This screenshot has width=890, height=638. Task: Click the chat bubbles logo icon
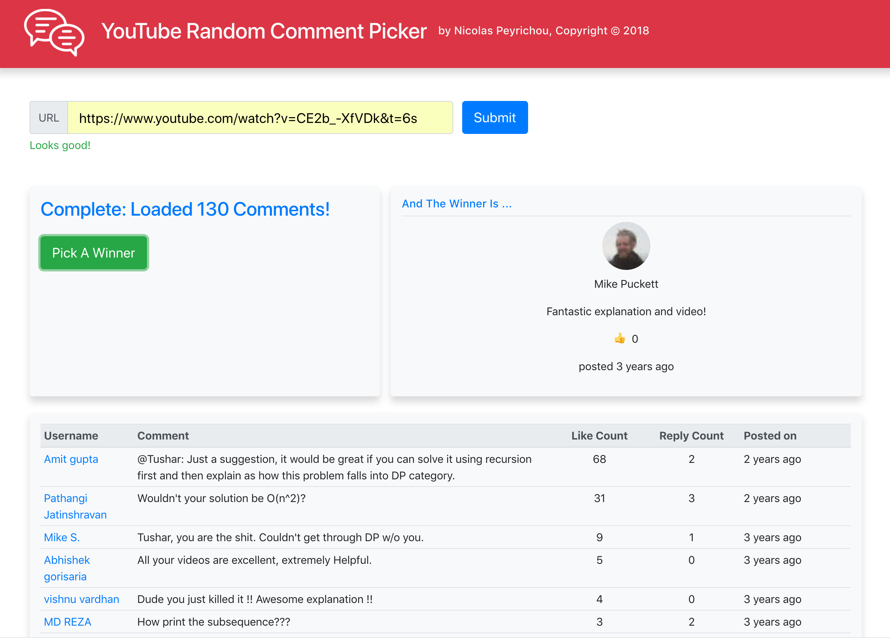[54, 32]
